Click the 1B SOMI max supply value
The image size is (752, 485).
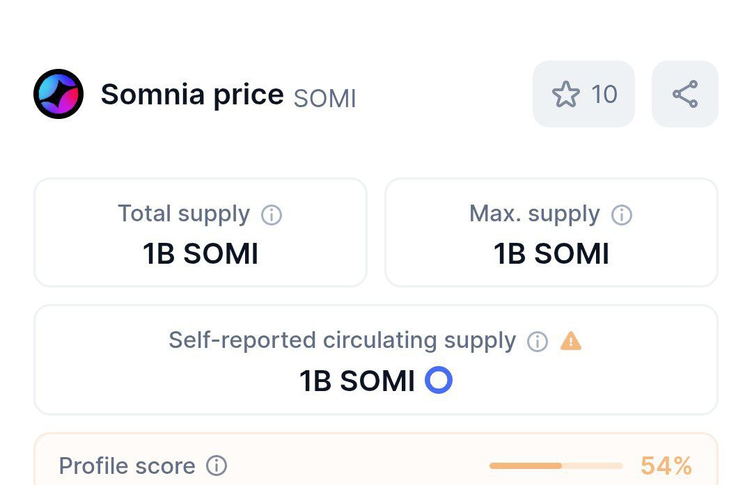pos(551,254)
